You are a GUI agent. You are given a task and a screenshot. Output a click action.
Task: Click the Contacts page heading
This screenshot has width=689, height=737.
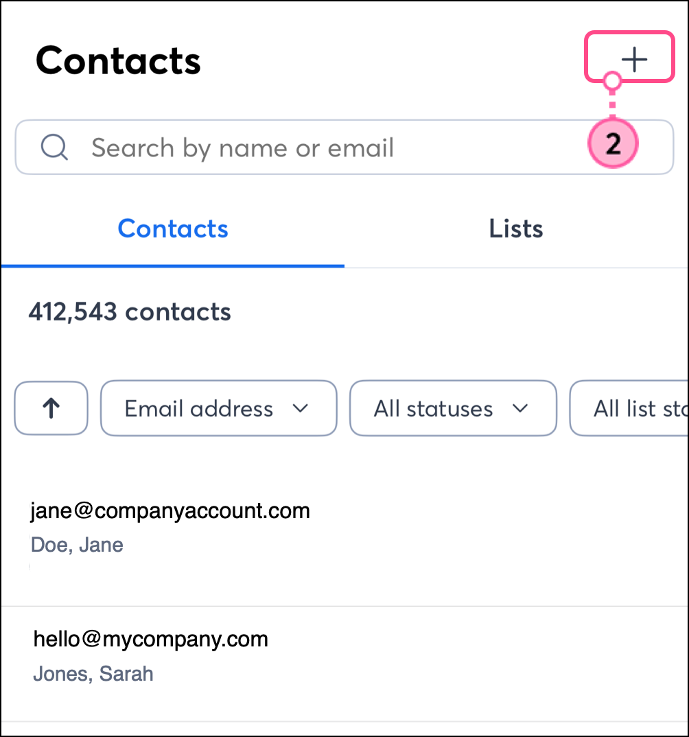click(118, 60)
